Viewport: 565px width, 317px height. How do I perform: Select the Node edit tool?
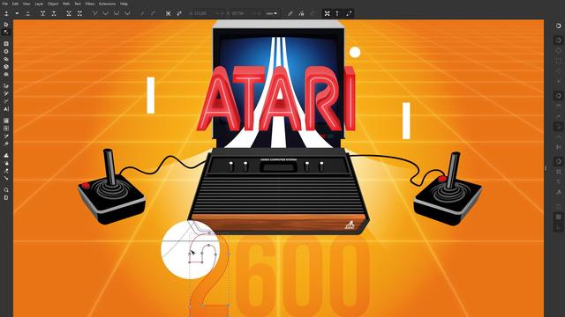pos(6,32)
